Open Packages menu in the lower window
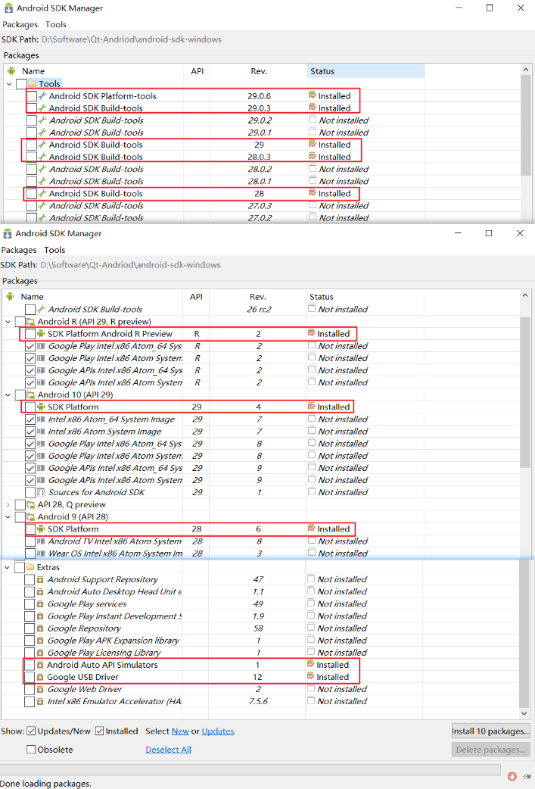The width and height of the screenshot is (535, 789). pos(19,250)
